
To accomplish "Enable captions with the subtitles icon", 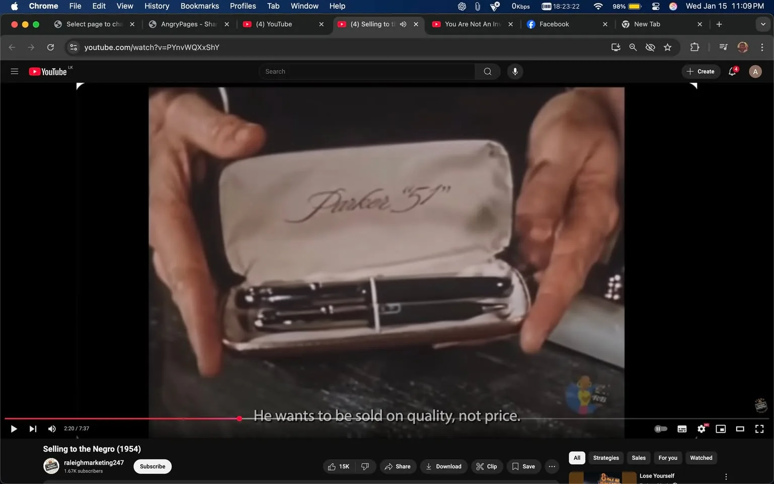I will (682, 429).
